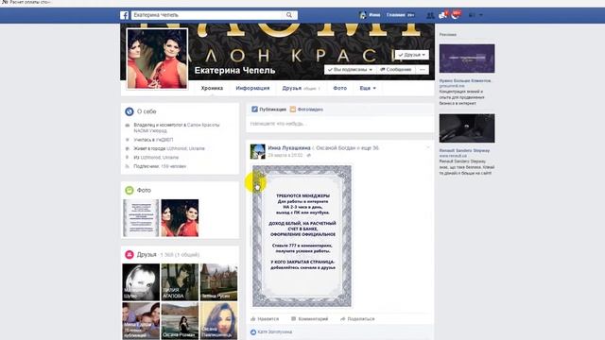This screenshot has width=605, height=340.
Task: Click the search magnifier icon
Action: (289, 15)
